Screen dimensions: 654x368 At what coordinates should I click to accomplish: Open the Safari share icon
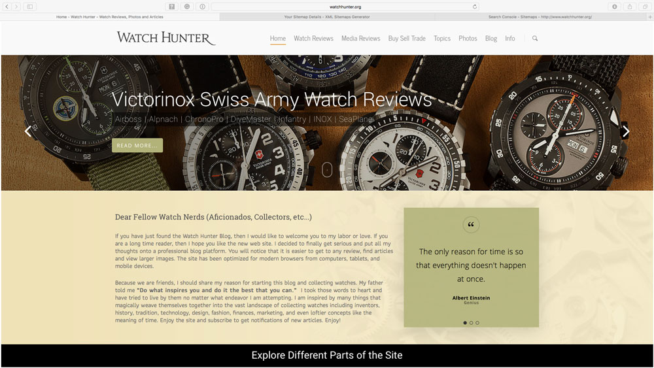pyautogui.click(x=630, y=7)
